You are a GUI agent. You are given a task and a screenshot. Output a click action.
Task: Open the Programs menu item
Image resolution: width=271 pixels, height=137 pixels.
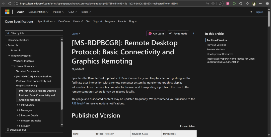110,21
